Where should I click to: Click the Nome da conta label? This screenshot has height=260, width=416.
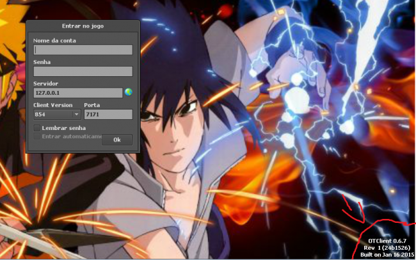tap(54, 41)
